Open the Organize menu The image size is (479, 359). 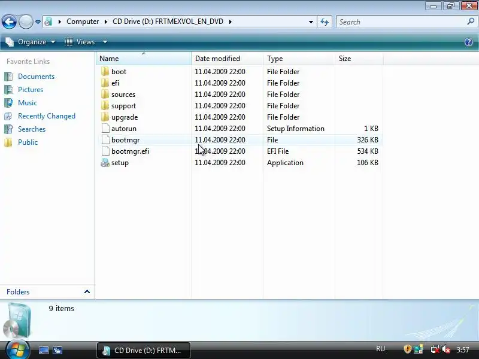click(x=31, y=42)
